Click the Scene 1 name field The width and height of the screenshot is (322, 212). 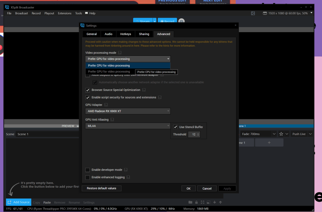(47, 134)
